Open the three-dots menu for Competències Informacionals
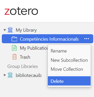The image size is (94, 97). tap(87, 39)
